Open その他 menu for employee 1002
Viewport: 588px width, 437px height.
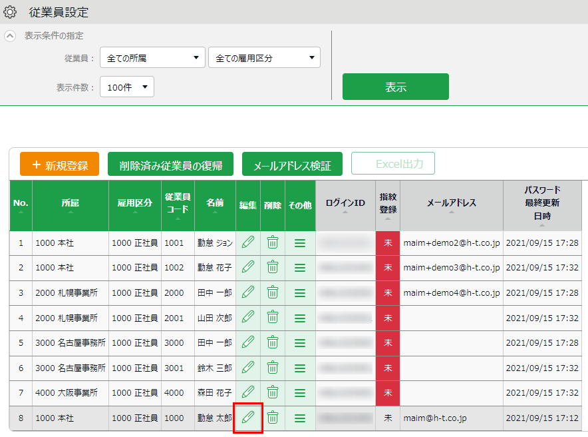coord(299,268)
